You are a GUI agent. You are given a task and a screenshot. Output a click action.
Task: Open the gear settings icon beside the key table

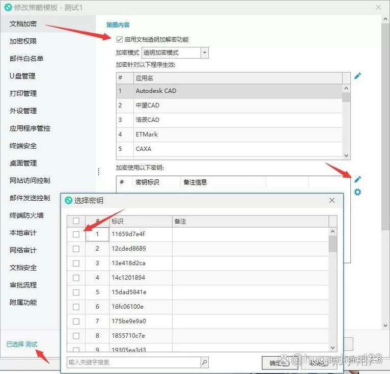[357, 192]
